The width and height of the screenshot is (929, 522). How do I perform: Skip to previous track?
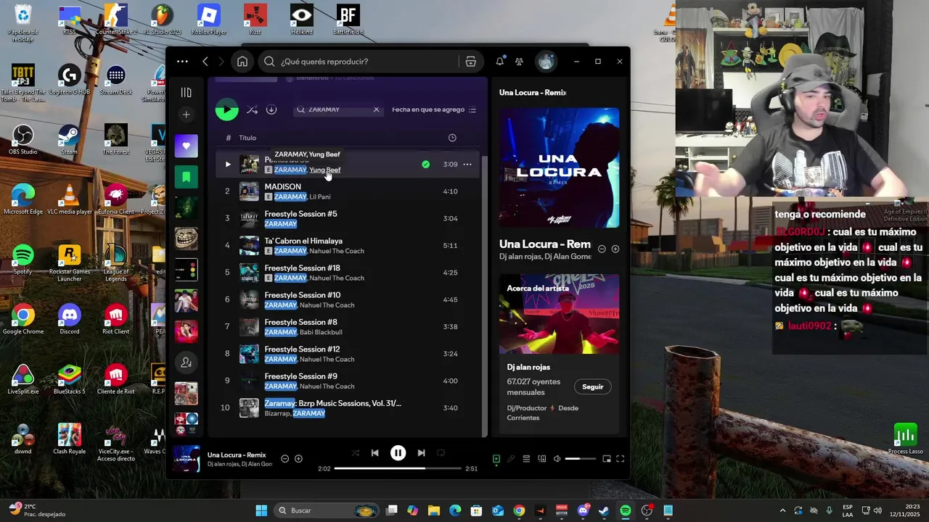click(x=375, y=453)
